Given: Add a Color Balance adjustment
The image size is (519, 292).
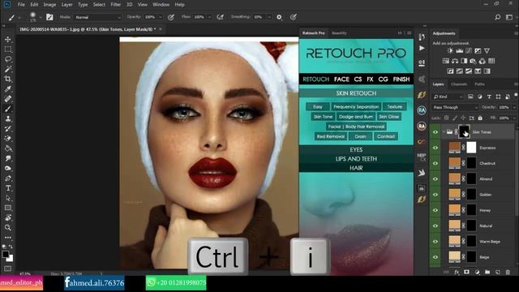Looking at the screenshot, I should tap(455, 61).
